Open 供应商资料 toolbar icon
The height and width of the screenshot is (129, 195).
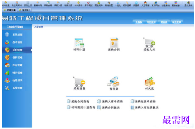[17, 4]
